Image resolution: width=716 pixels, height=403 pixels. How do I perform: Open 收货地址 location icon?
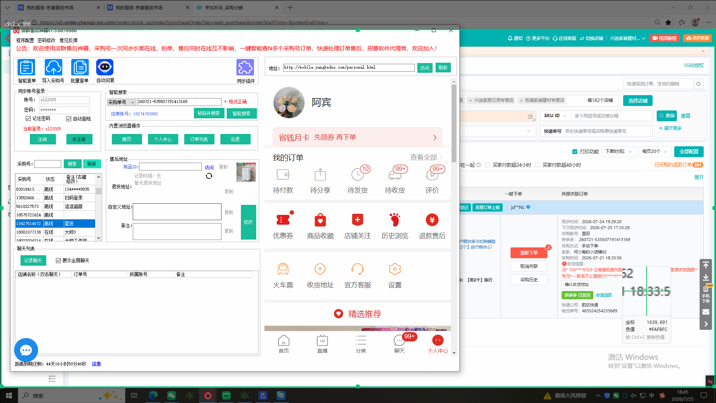click(320, 269)
